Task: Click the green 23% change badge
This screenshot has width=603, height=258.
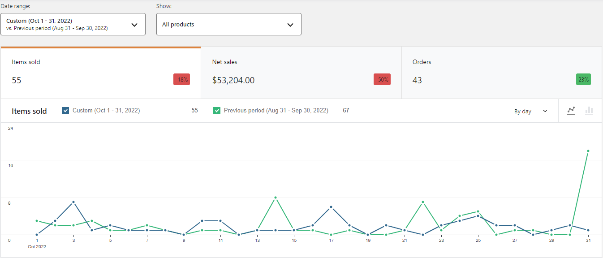Action: tap(583, 80)
